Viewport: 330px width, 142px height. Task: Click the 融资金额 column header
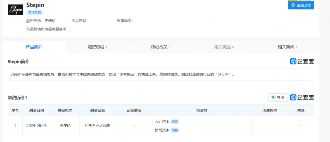pyautogui.click(x=98, y=110)
